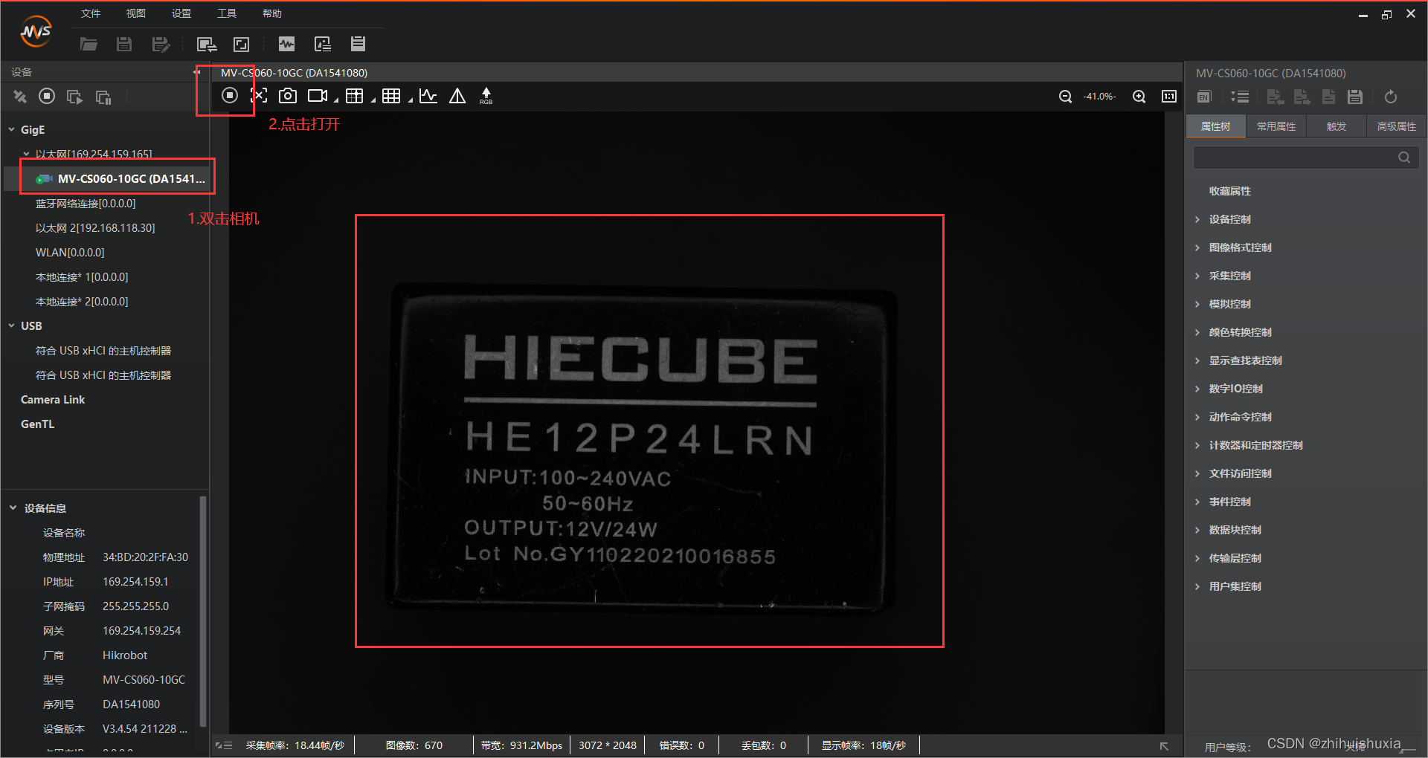Screen dimensions: 1428x758
Task: Stop acquisition in the device panel toolbar
Action: click(47, 96)
